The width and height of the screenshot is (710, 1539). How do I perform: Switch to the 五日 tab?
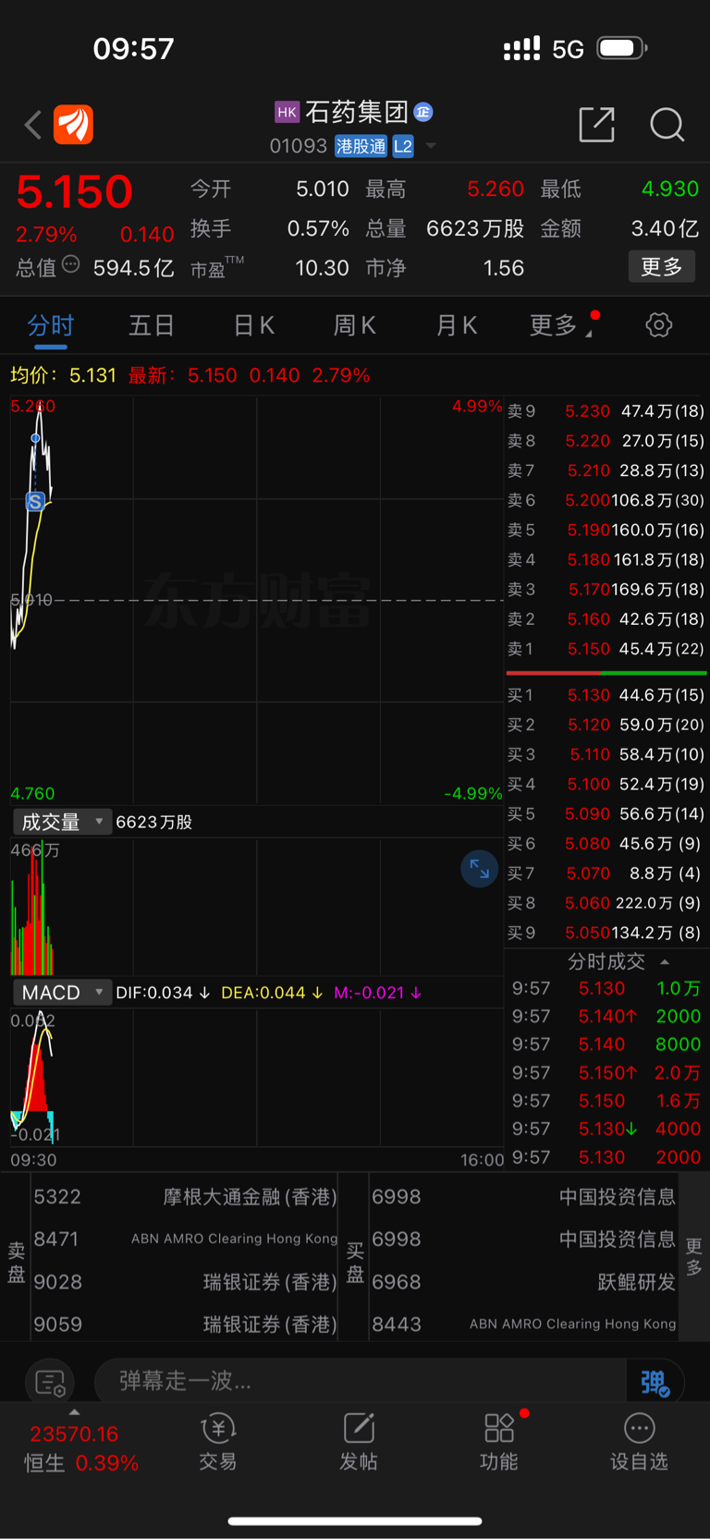pos(152,325)
